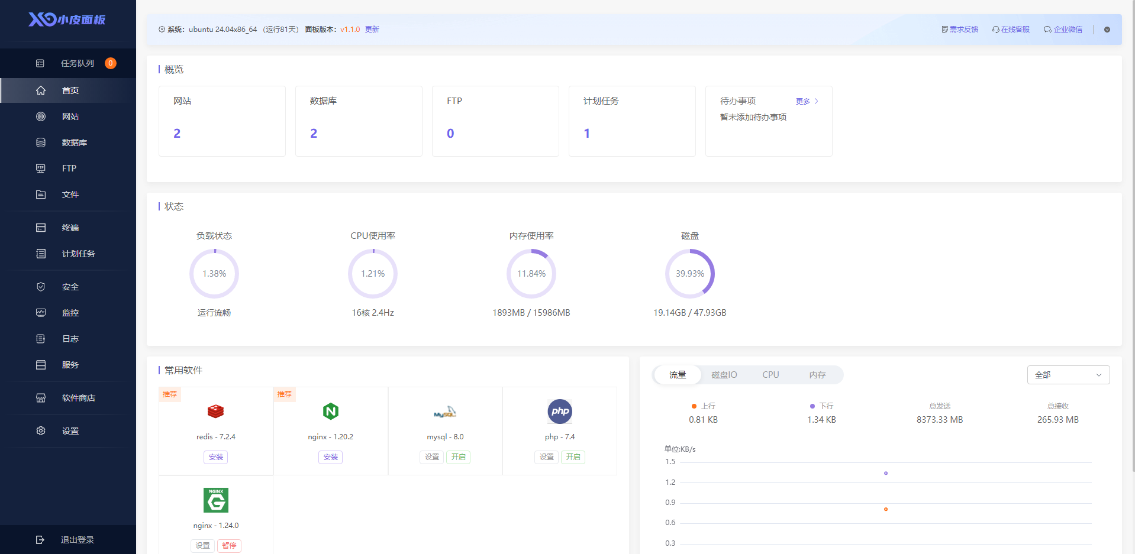Click the php round logo icon
Screen dimensions: 1135x554
point(560,412)
